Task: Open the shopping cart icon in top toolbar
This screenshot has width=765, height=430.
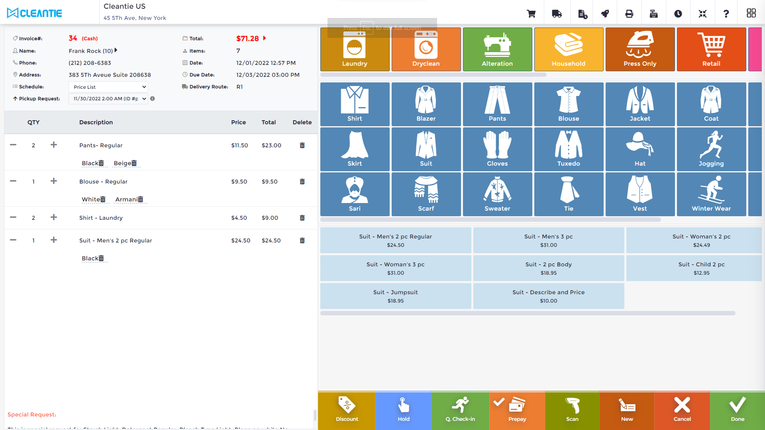Action: [x=531, y=13]
